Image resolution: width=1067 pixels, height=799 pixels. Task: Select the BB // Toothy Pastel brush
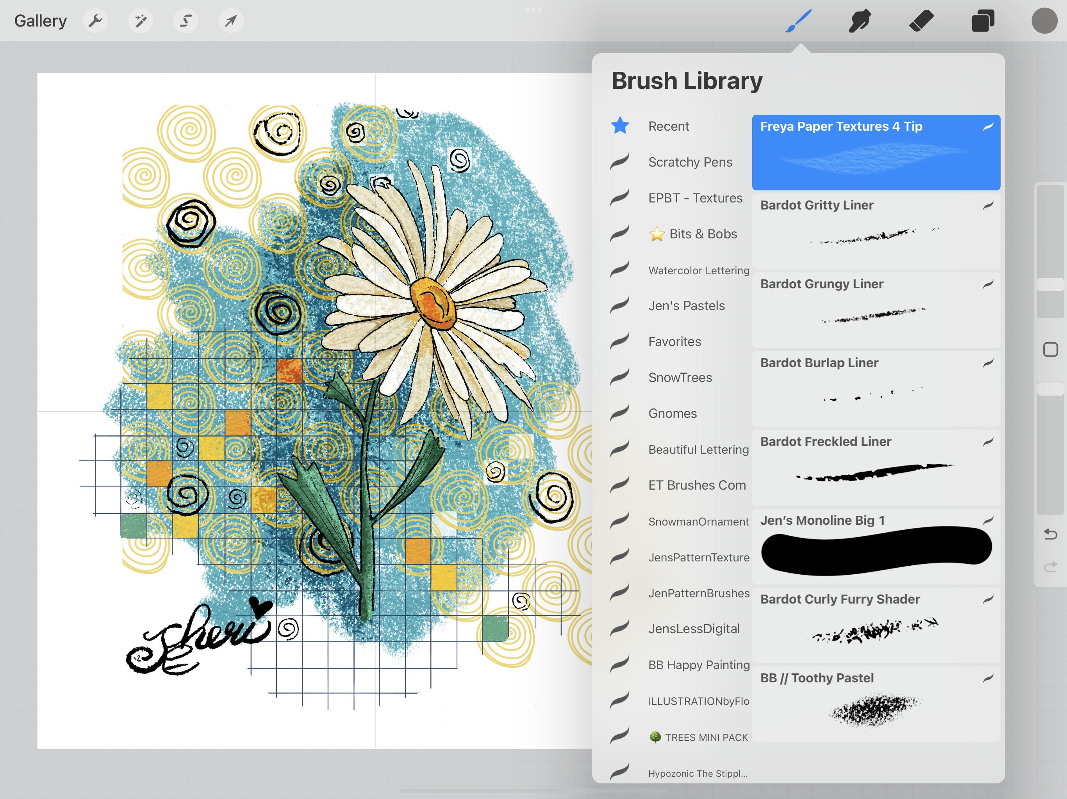[x=876, y=704]
